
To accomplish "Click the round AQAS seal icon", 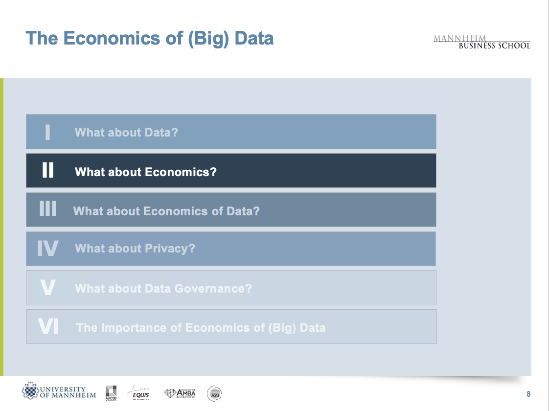I will click(214, 393).
